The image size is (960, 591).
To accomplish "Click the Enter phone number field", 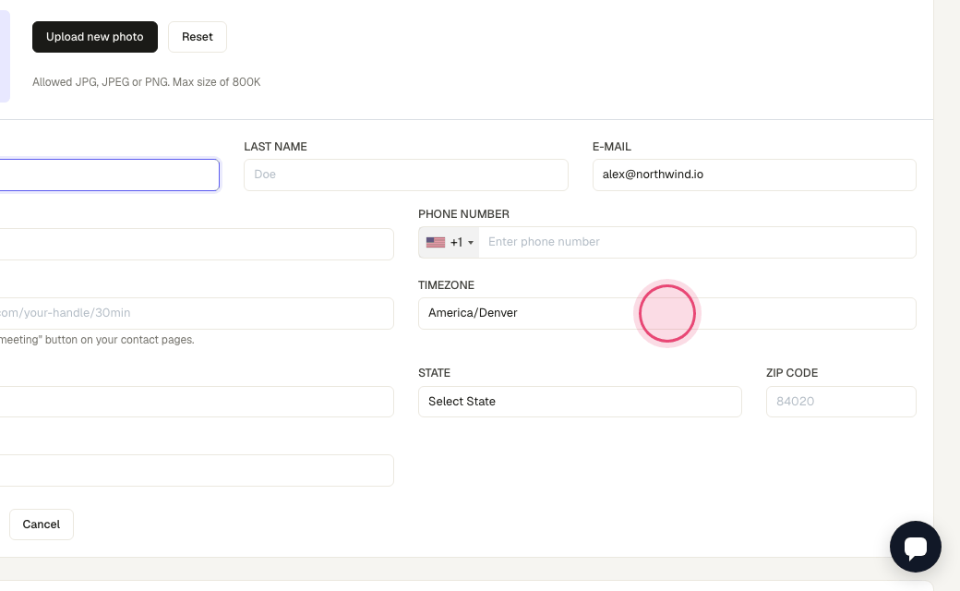I will click(697, 243).
